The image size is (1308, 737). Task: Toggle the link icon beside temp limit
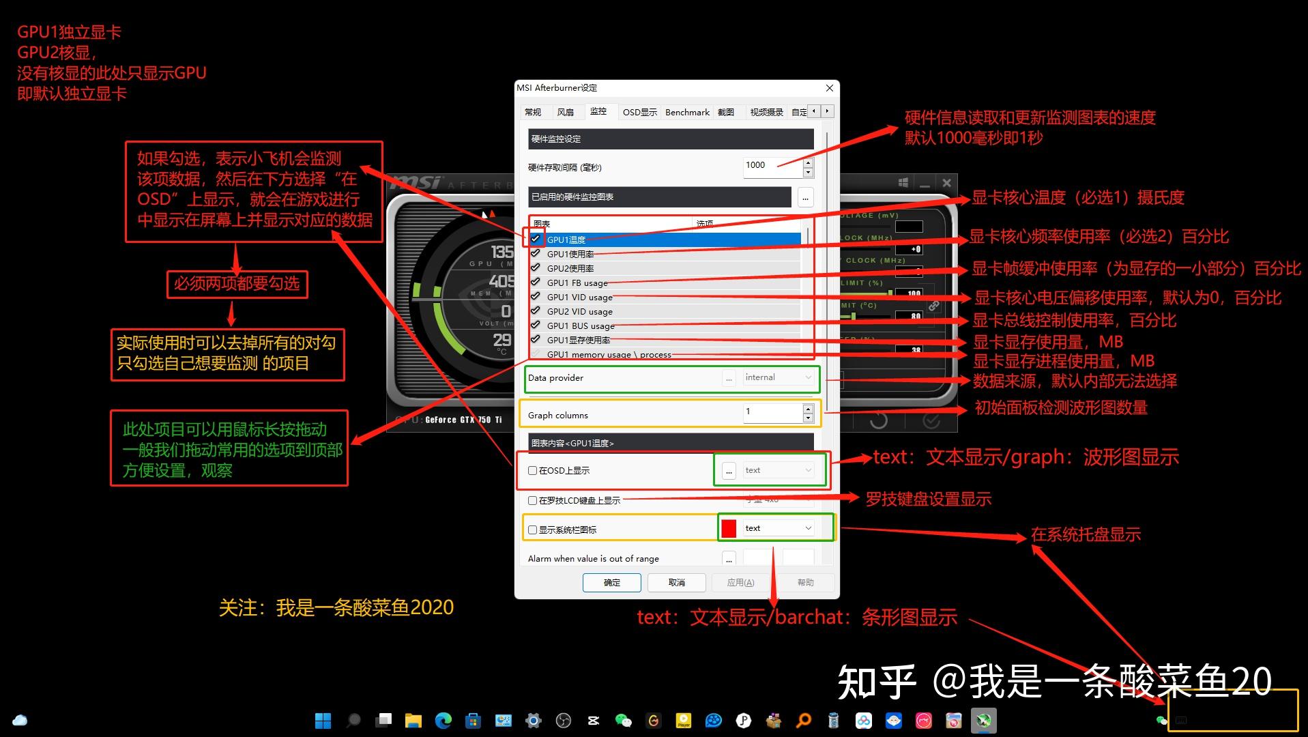click(933, 306)
